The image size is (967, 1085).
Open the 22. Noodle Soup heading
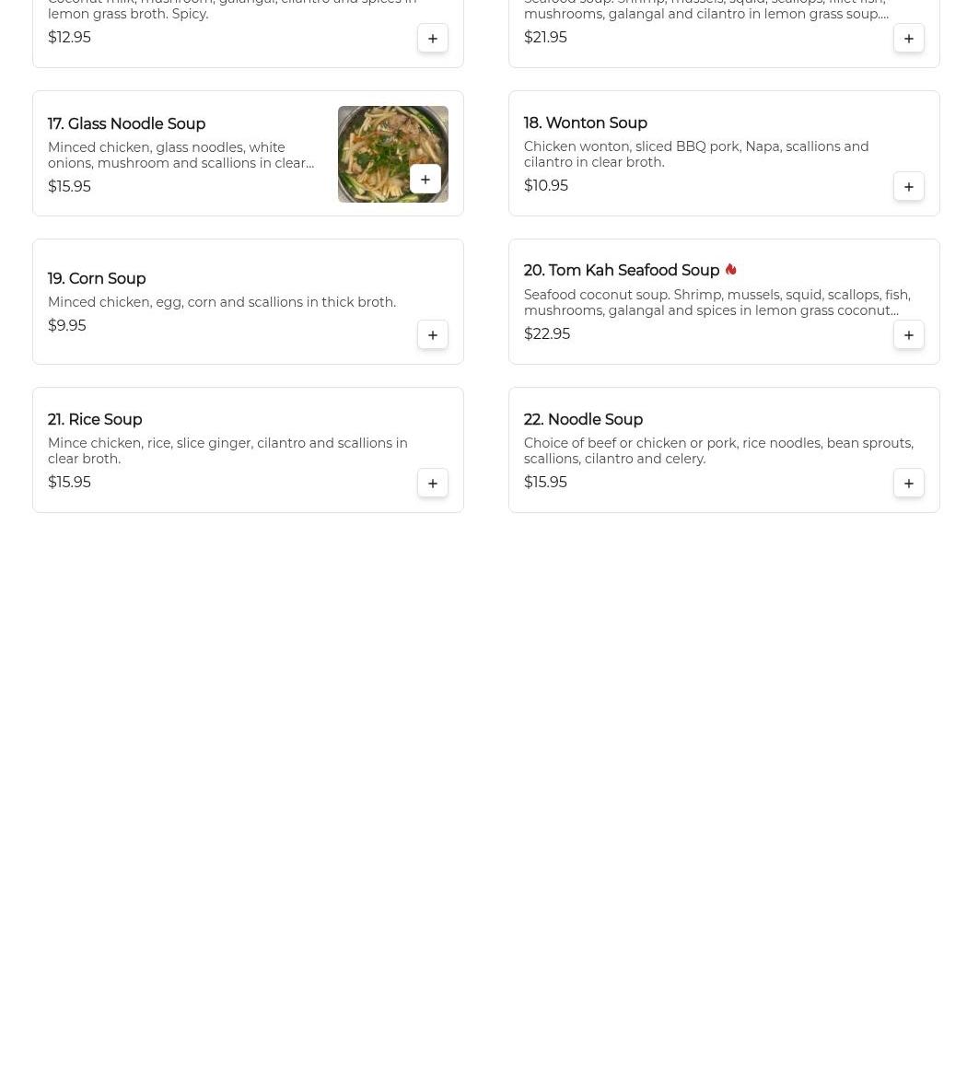point(583,420)
